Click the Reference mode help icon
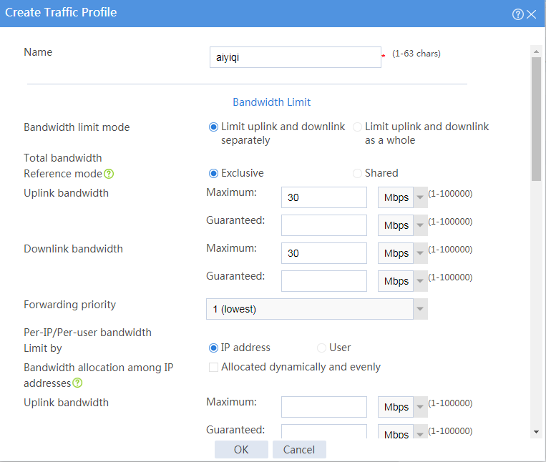Viewport: 546px width, 462px height. click(x=109, y=174)
